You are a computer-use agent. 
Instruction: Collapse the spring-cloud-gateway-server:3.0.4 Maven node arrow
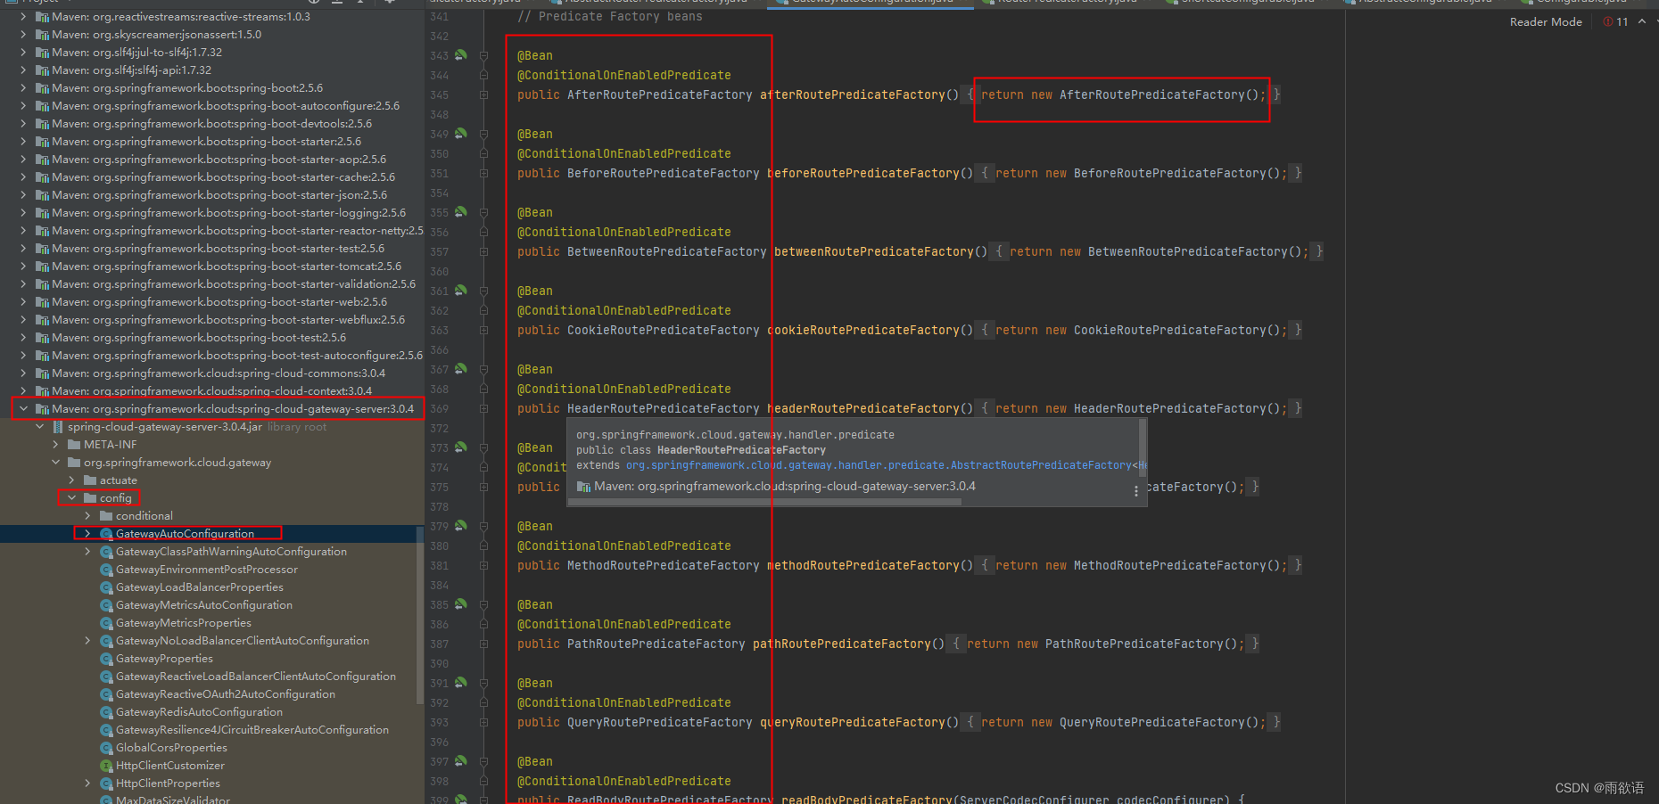tap(23, 409)
